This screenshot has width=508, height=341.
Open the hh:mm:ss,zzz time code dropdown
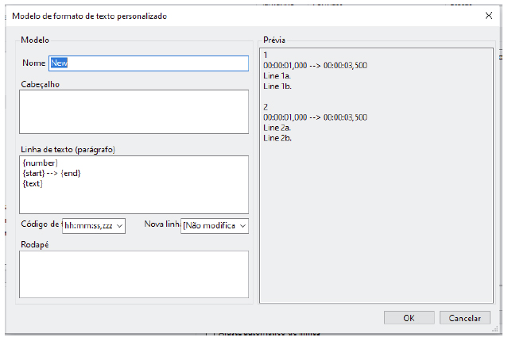pos(94,226)
